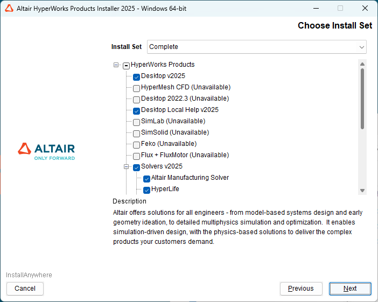Screen dimensions: 378x302
Task: Click the Altair logo in title bar
Action: click(x=9, y=8)
